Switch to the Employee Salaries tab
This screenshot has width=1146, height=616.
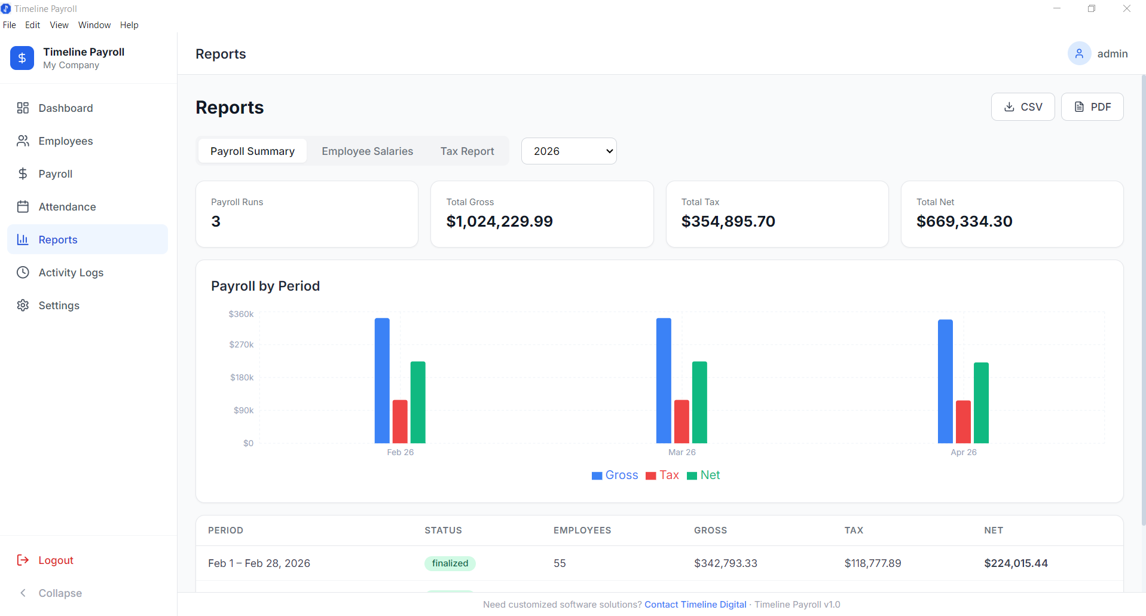pos(367,151)
